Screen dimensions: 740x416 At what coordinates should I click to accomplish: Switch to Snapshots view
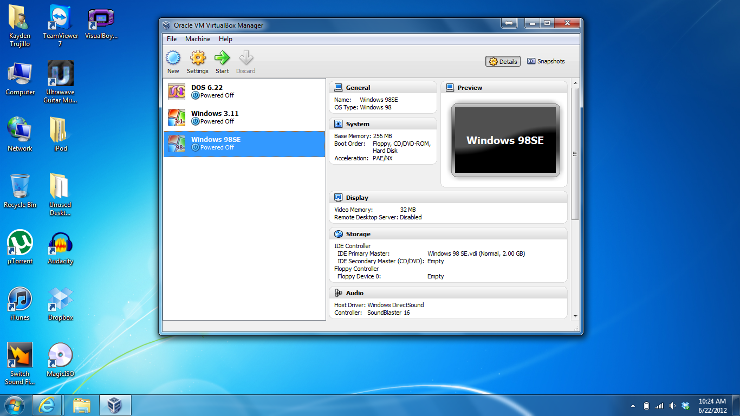546,62
